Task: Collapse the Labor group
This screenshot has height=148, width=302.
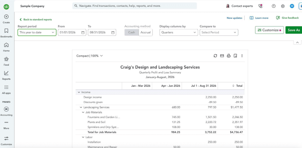Action: click(83, 137)
